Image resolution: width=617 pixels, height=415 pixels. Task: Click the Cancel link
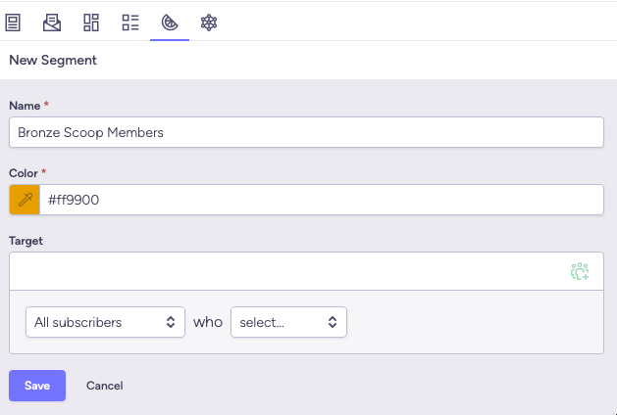(104, 386)
